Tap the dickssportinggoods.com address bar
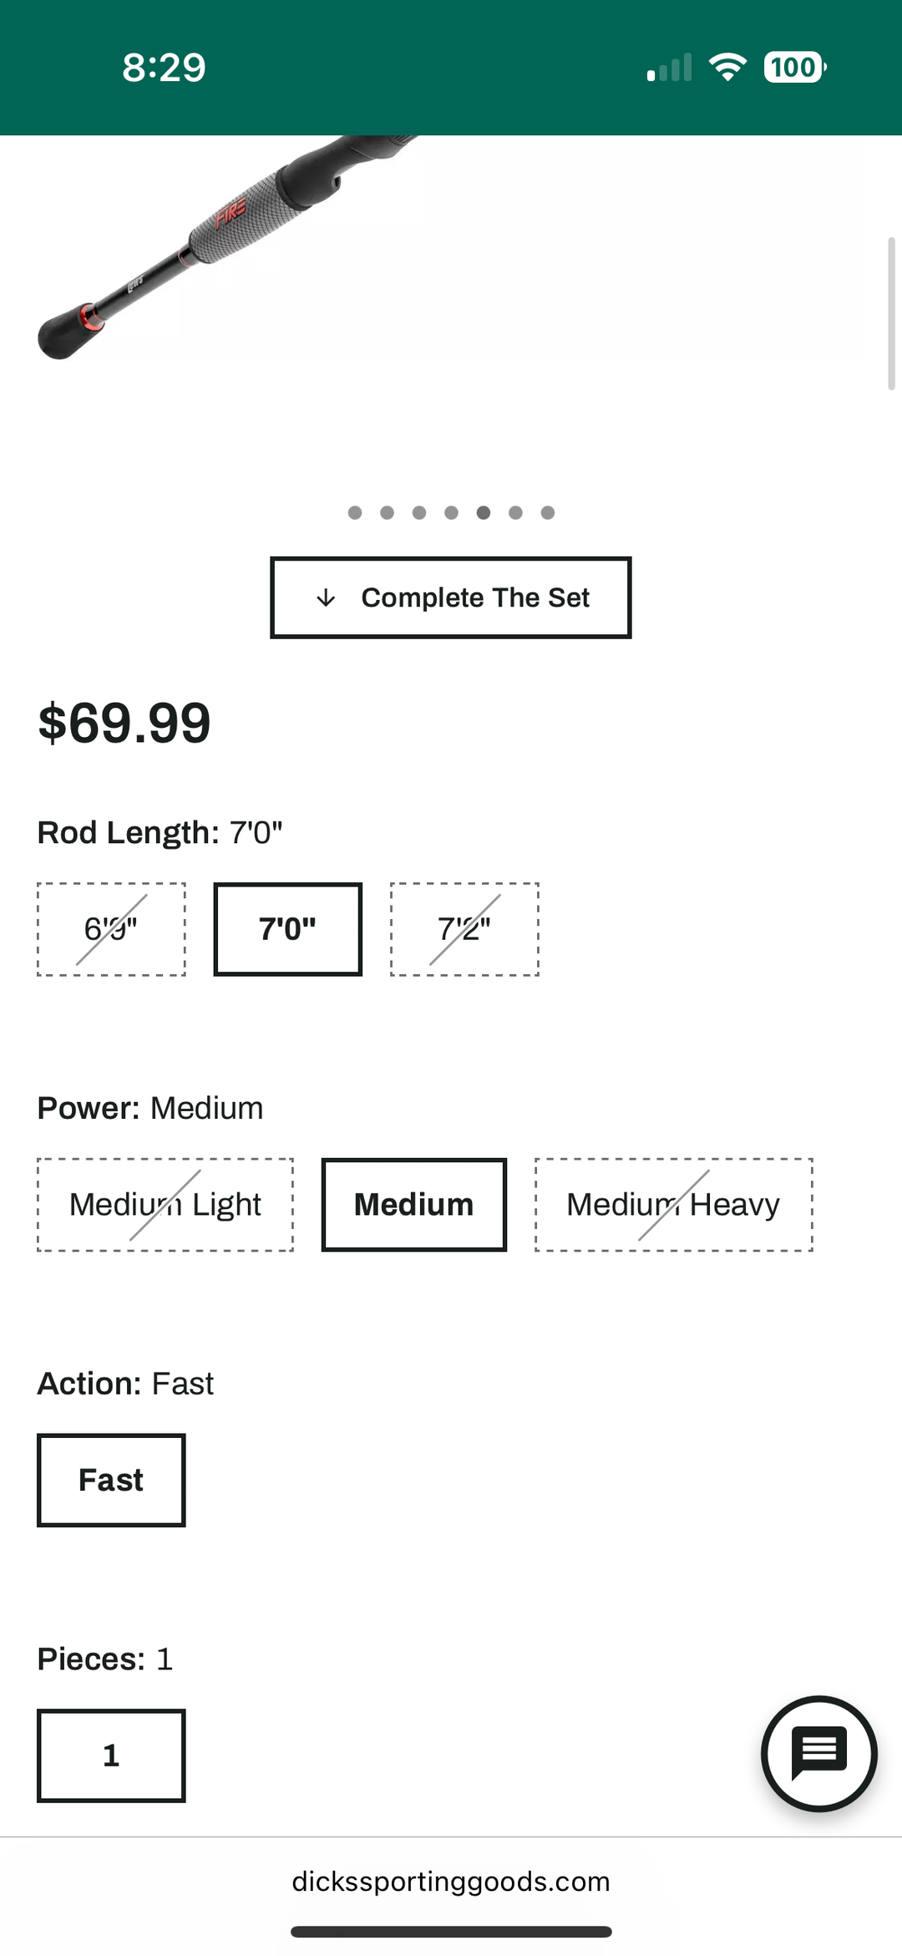 pos(451,1882)
